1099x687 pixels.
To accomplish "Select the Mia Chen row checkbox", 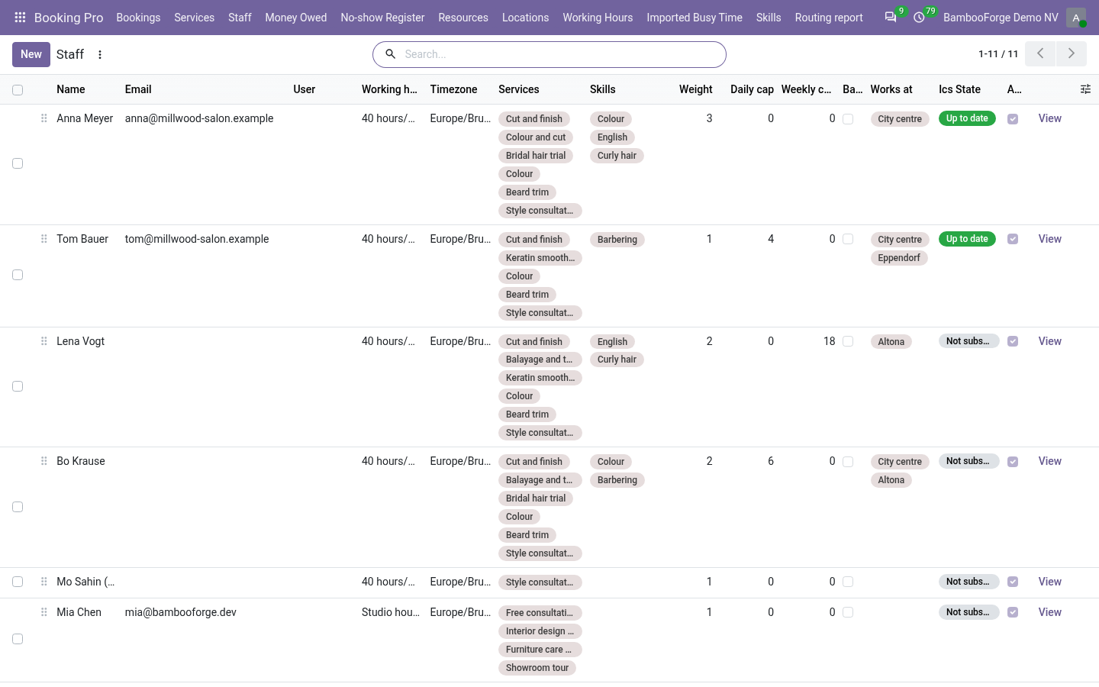I will (18, 639).
